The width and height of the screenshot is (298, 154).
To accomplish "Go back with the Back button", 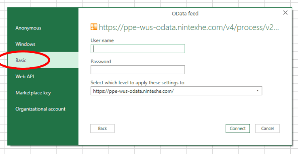I will pos(102,129).
